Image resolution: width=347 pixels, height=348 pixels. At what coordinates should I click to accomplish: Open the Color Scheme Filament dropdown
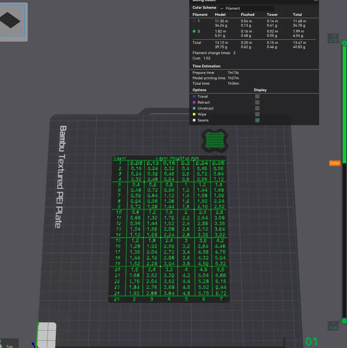246,8
